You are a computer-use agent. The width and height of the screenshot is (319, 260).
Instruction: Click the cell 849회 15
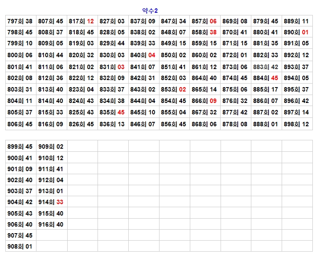tap(174, 44)
